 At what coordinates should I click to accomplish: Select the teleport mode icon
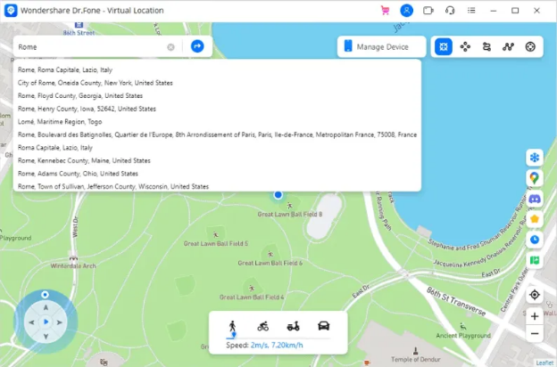(x=444, y=46)
